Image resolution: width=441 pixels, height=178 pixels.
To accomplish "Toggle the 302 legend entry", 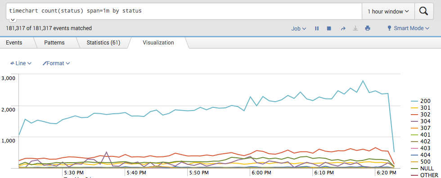I will (420, 115).
